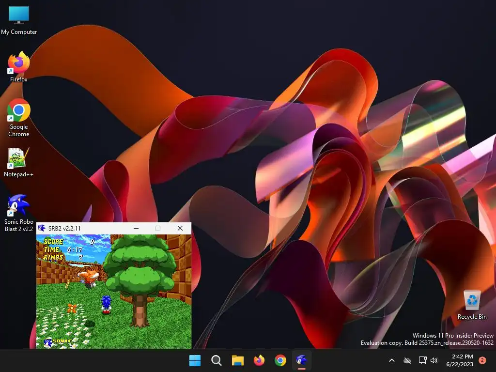The image size is (496, 372).
Task: Close the SRB2 v2.2.11 window
Action: [x=180, y=228]
